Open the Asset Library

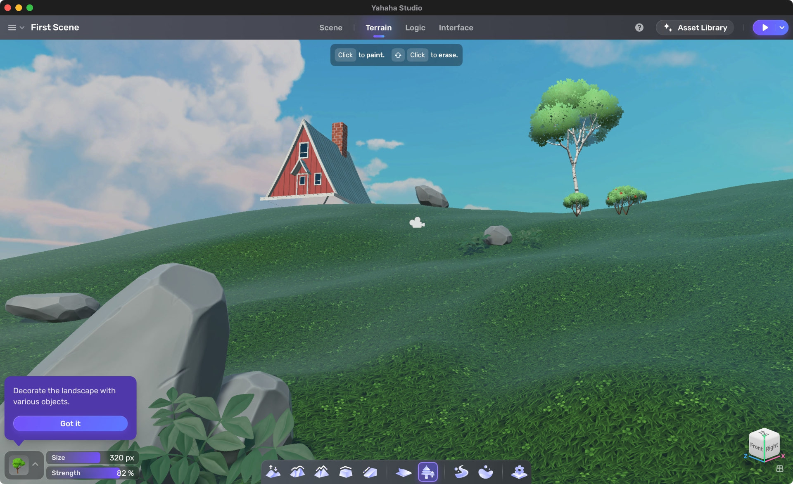(x=695, y=28)
